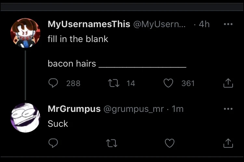The width and height of the screenshot is (244, 162).
Task: Share MrGrumpus's Suck reply
Action: [228, 143]
